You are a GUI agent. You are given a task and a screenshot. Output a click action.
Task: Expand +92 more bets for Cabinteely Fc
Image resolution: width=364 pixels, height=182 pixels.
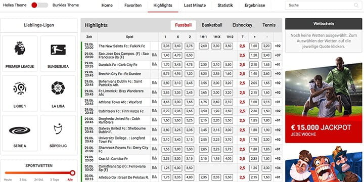(278, 111)
